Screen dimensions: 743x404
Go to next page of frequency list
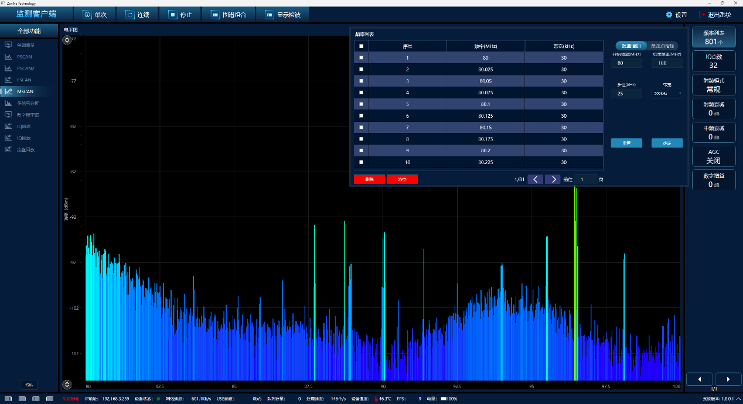point(553,179)
